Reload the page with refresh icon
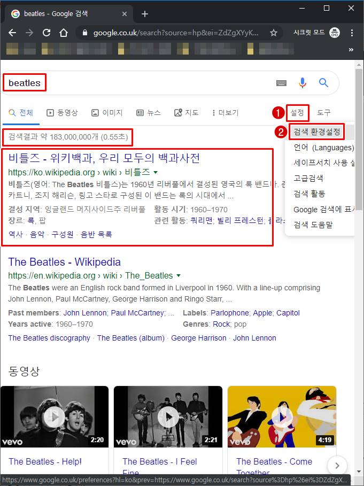The image size is (364, 486). point(47,33)
